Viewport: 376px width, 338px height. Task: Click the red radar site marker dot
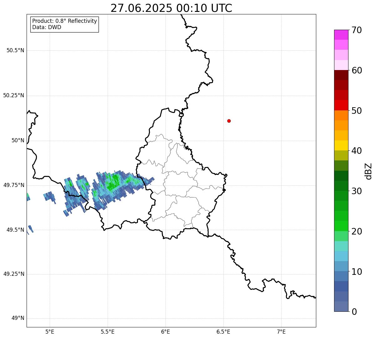click(229, 121)
